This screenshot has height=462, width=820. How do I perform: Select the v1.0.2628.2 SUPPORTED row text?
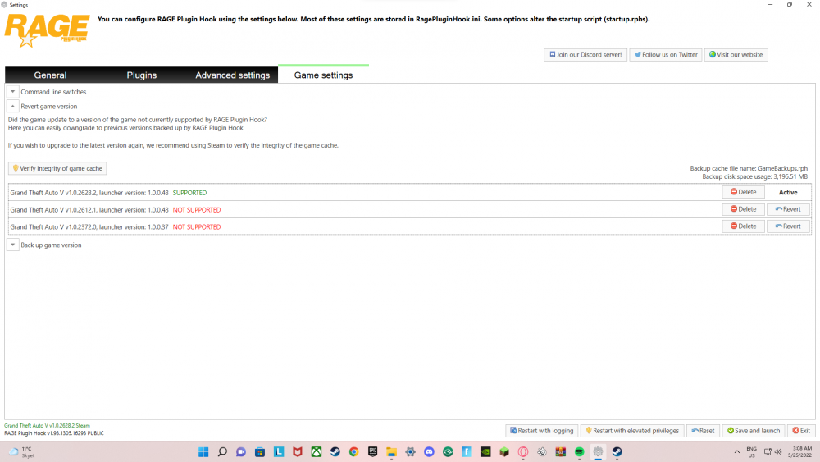(108, 193)
